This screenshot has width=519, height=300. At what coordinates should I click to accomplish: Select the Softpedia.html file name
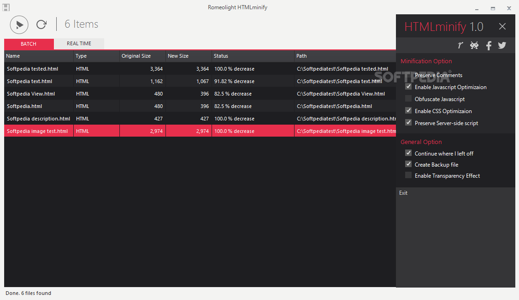24,107
